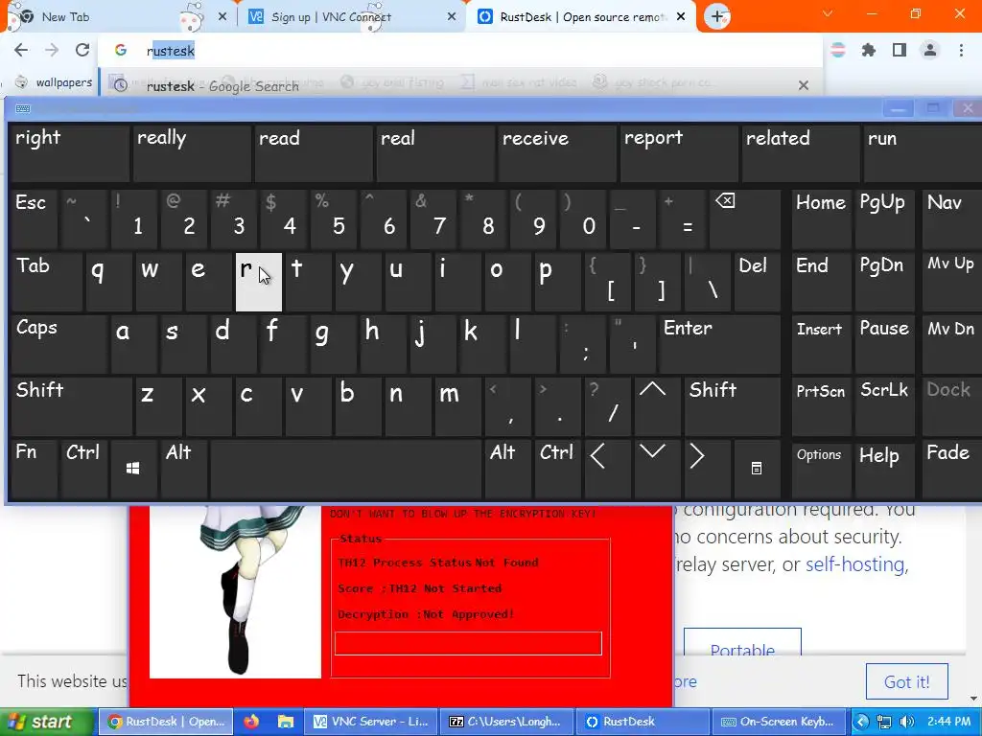Tap the Tab key
Viewport: 982px width, 736px height.
pyautogui.click(x=46, y=282)
